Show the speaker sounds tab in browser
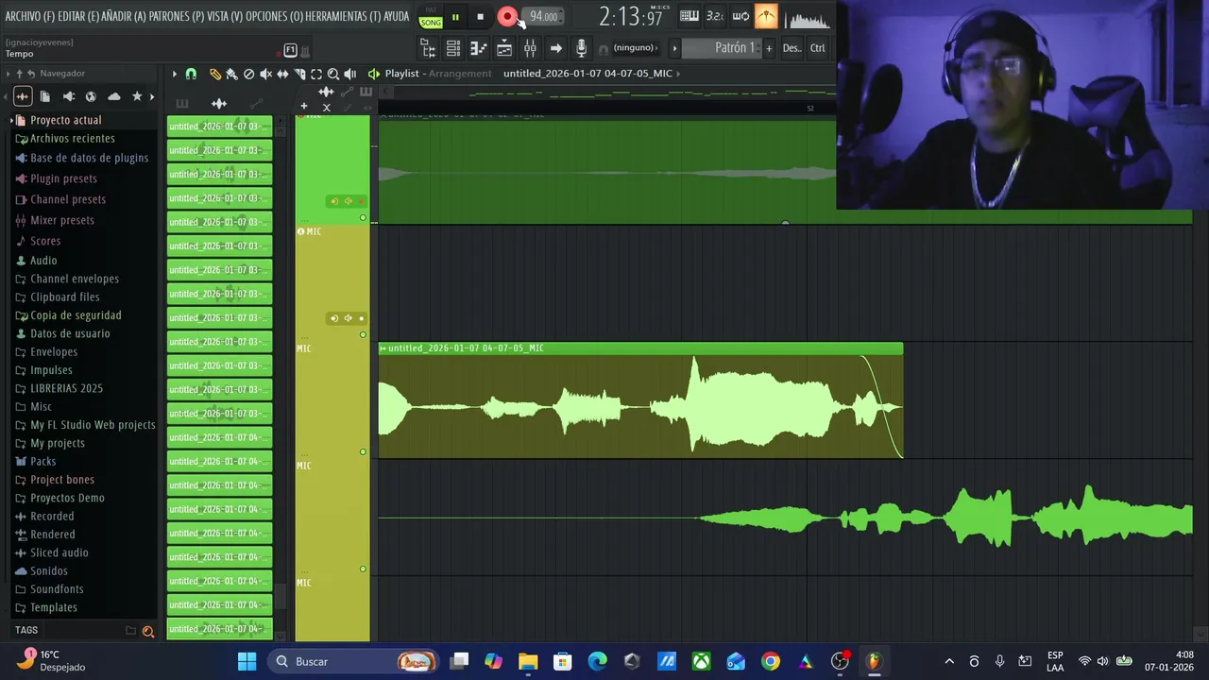This screenshot has width=1209, height=680. [68, 96]
